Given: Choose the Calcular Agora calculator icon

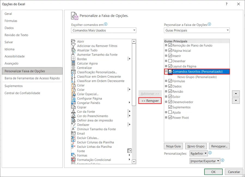Looking at the screenshot, I should click(73, 63).
